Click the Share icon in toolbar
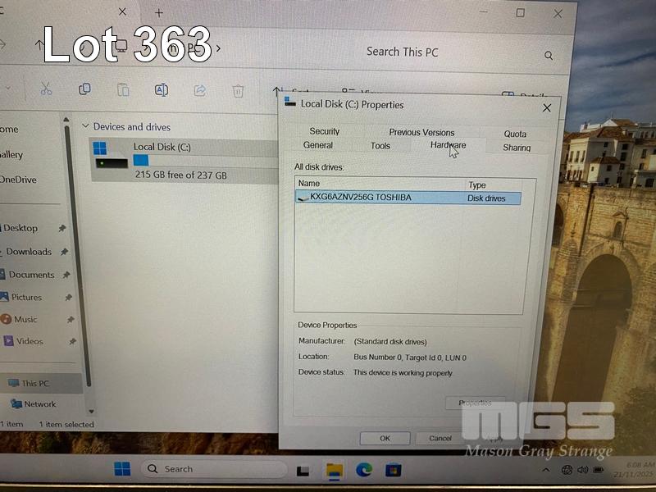656x492 pixels. click(x=199, y=90)
